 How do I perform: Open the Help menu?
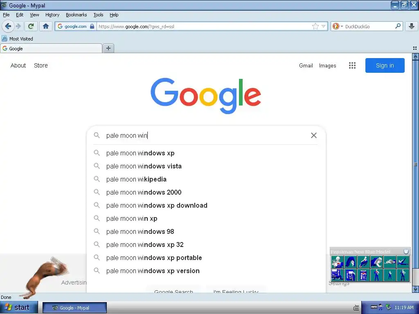click(x=114, y=15)
